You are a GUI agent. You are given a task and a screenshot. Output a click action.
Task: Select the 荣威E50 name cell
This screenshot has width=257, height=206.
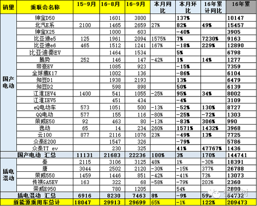pyautogui.click(x=45, y=121)
